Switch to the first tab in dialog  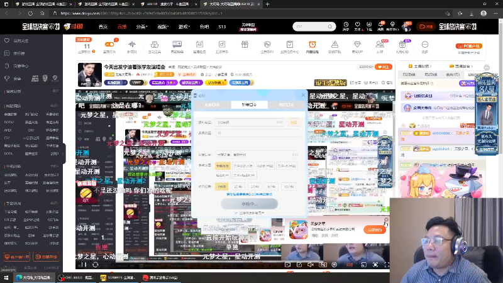pyautogui.click(x=212, y=105)
